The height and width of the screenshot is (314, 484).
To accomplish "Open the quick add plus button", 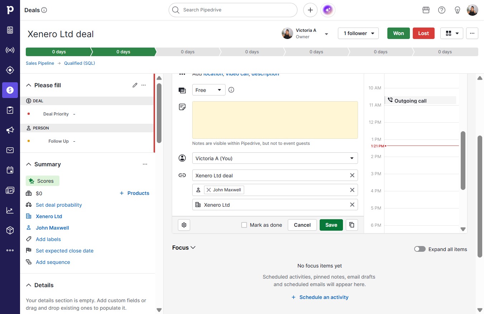I will (x=310, y=10).
